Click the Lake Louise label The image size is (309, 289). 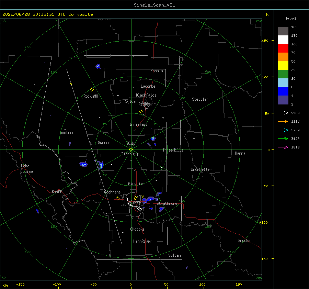tap(26, 169)
